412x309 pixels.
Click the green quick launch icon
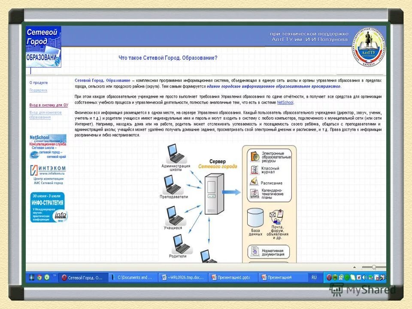click(x=47, y=278)
